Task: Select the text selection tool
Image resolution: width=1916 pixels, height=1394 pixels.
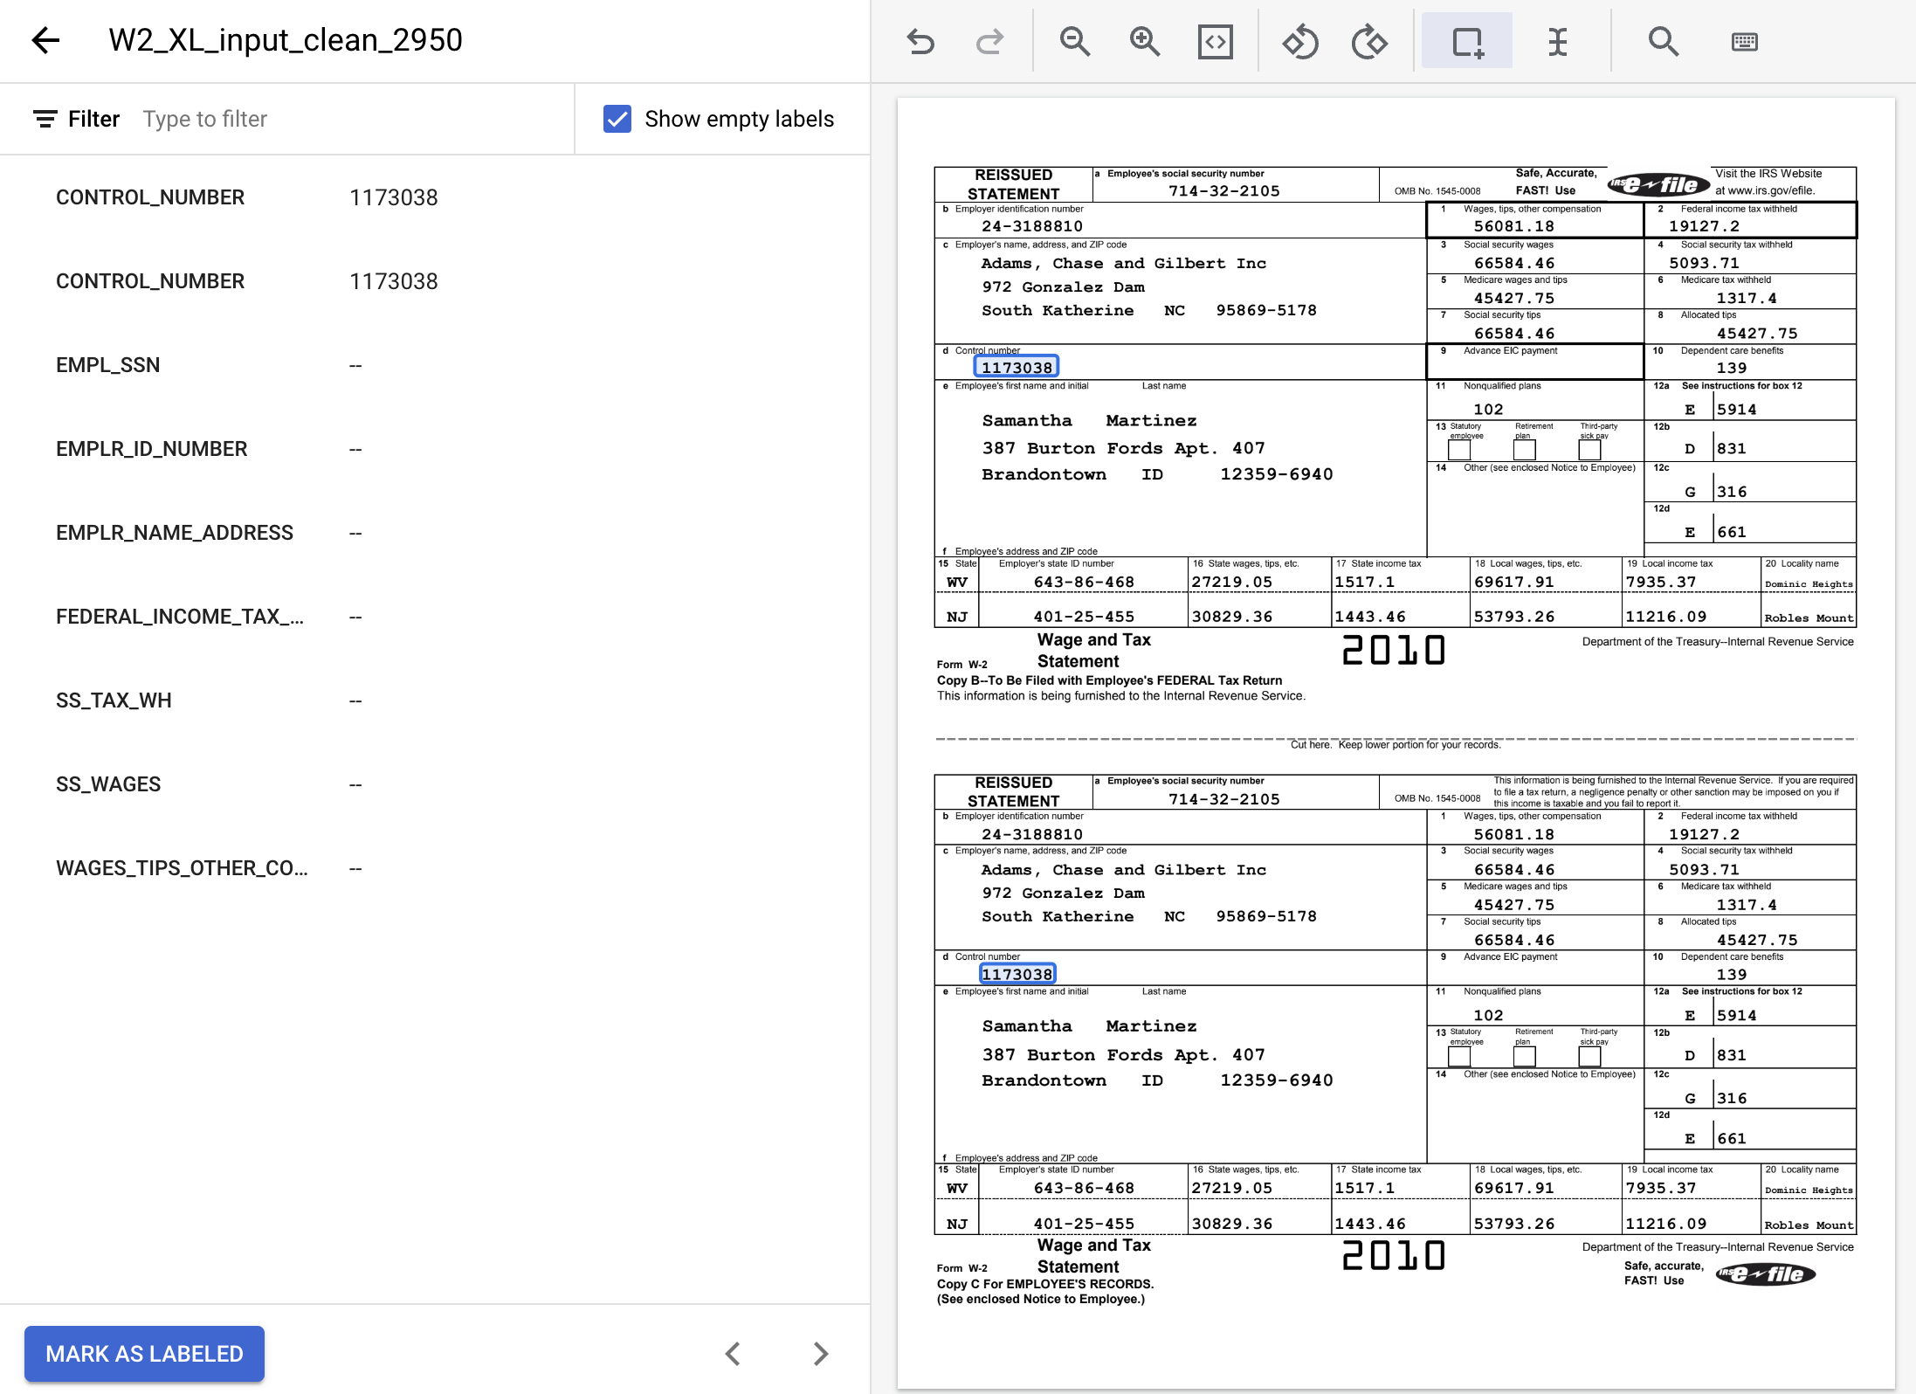Action: [x=1558, y=40]
